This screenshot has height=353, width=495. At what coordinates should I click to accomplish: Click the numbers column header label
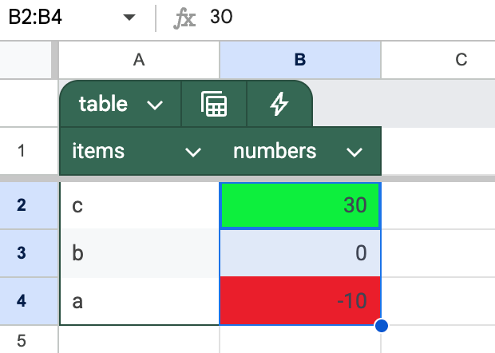point(275,151)
